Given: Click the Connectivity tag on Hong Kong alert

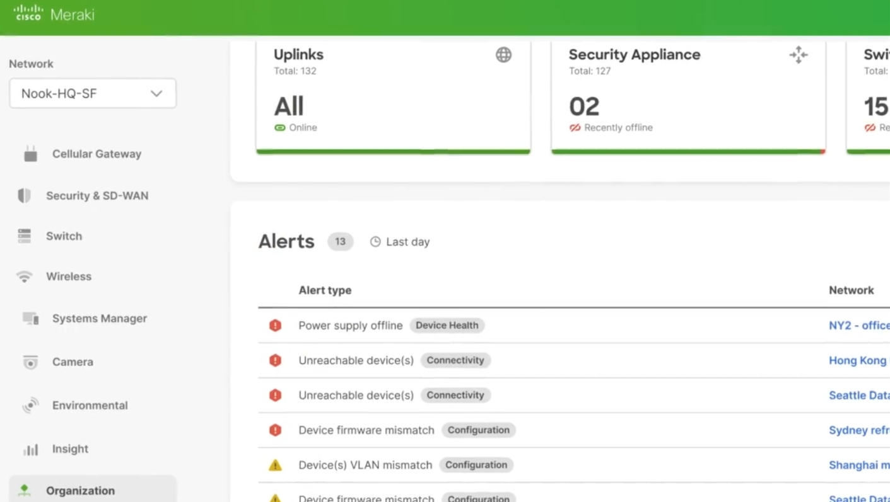Looking at the screenshot, I should [455, 360].
